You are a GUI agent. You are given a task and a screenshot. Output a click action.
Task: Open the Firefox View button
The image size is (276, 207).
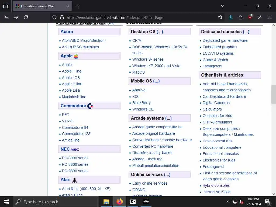pyautogui.click(x=5, y=6)
